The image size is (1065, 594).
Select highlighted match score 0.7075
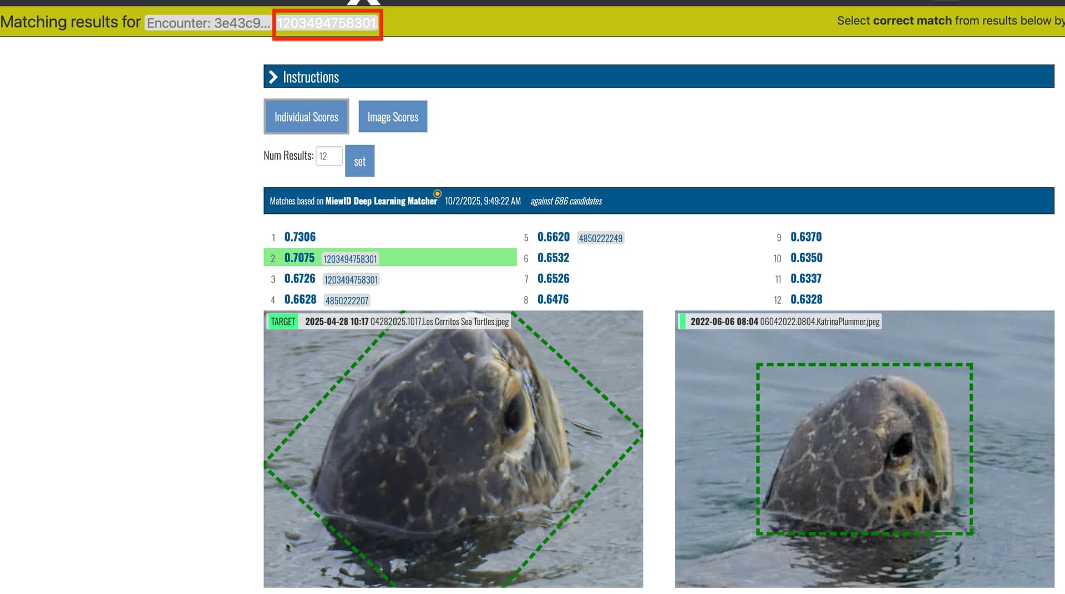click(x=299, y=258)
